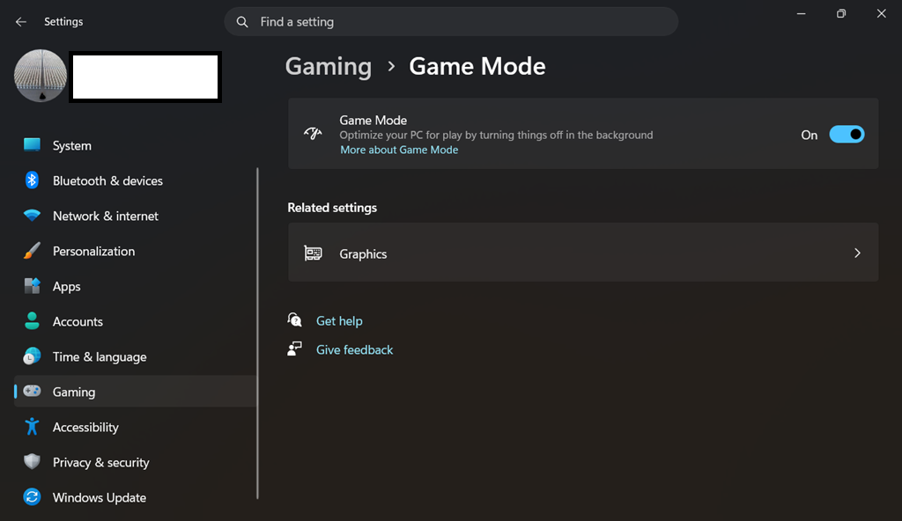The image size is (902, 521).
Task: Select the Apps icon in sidebar
Action: [x=33, y=286]
